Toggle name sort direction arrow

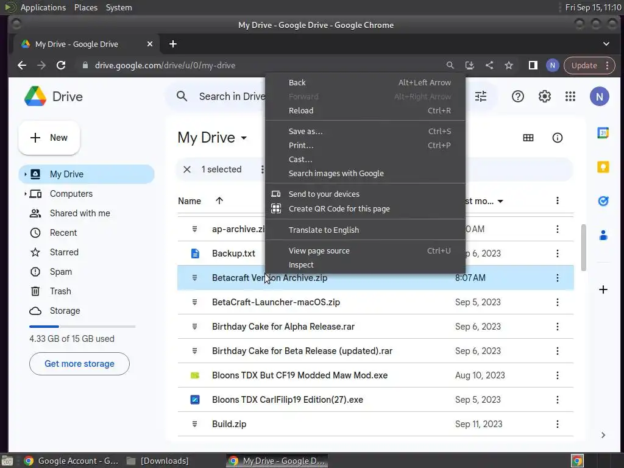(219, 200)
